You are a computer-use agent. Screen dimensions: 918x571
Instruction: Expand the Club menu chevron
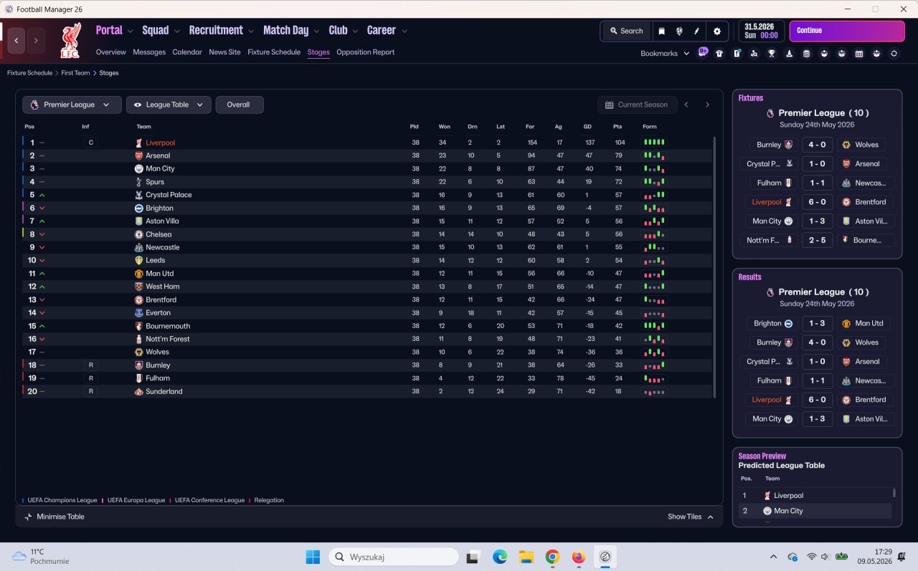click(355, 31)
